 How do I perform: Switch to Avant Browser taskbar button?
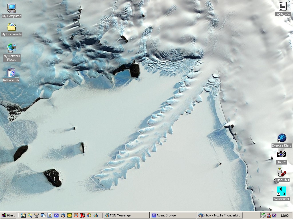click(173, 215)
